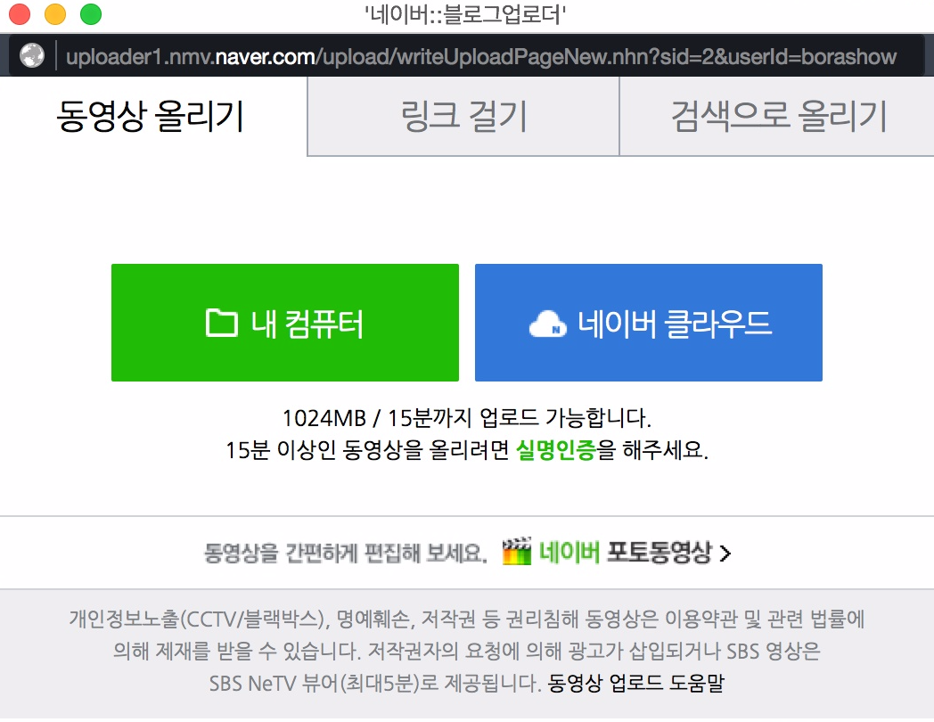
Task: Switch to the 링크 걸기 tab
Action: [x=463, y=116]
